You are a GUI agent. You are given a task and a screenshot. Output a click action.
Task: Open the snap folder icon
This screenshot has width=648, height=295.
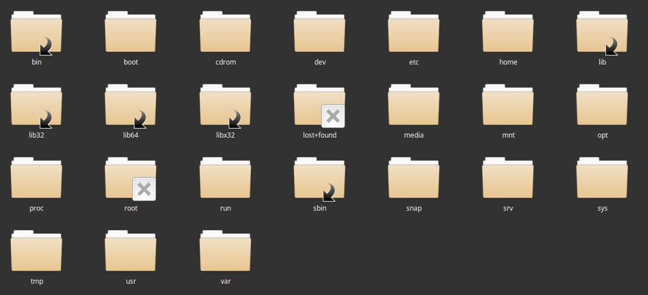point(414,178)
